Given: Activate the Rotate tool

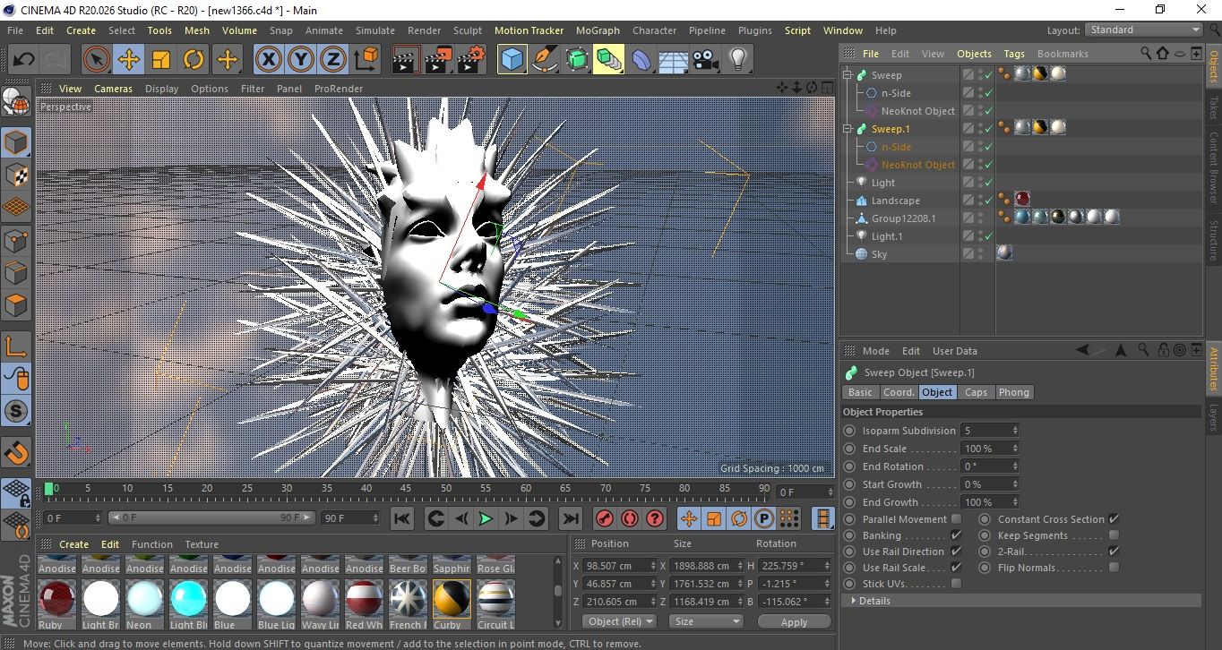Looking at the screenshot, I should 194,60.
